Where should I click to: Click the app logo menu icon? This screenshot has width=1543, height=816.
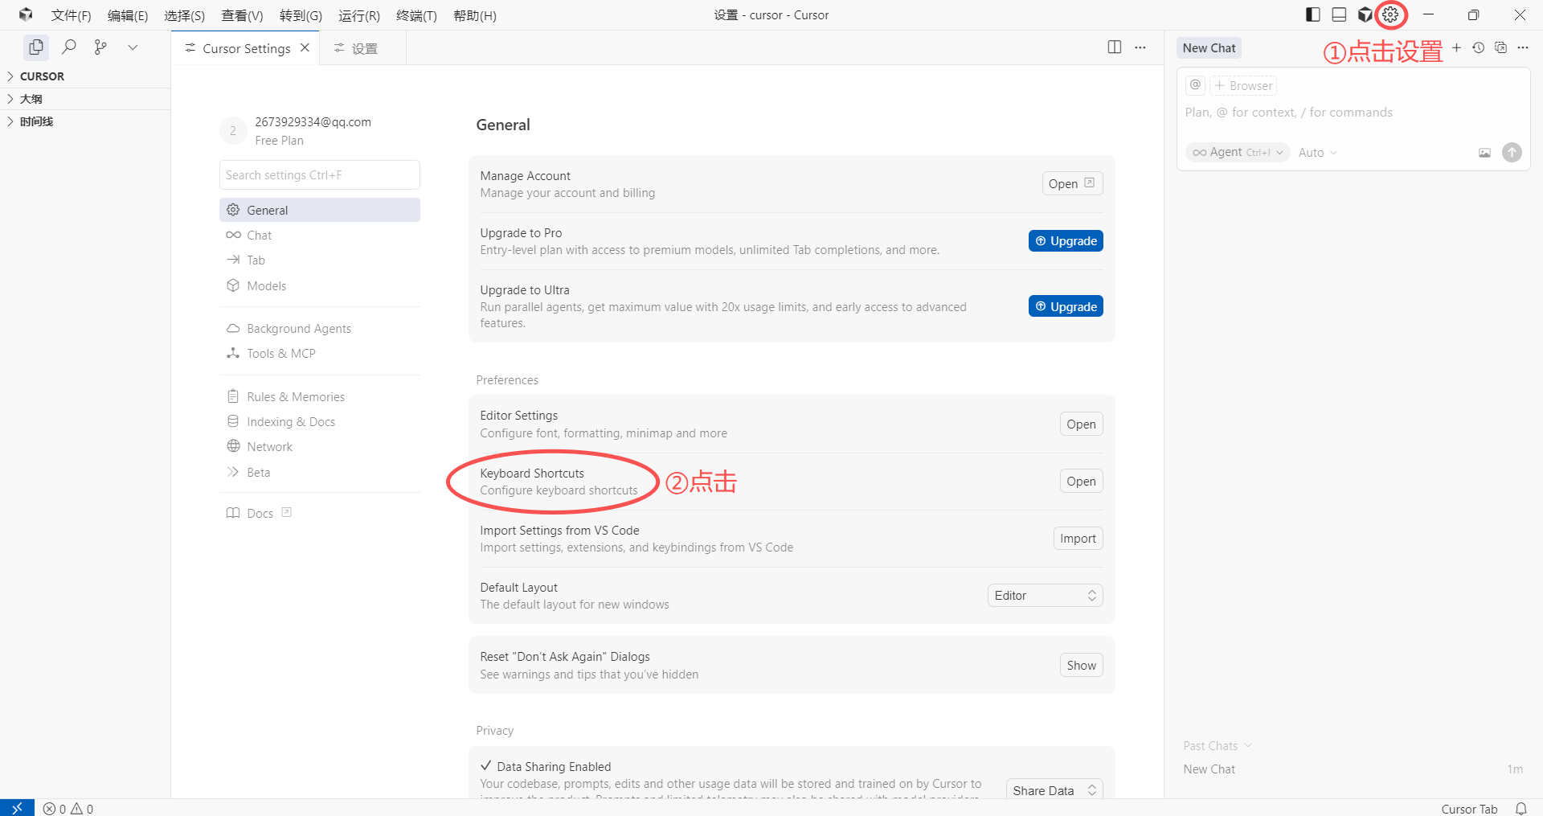coord(26,14)
